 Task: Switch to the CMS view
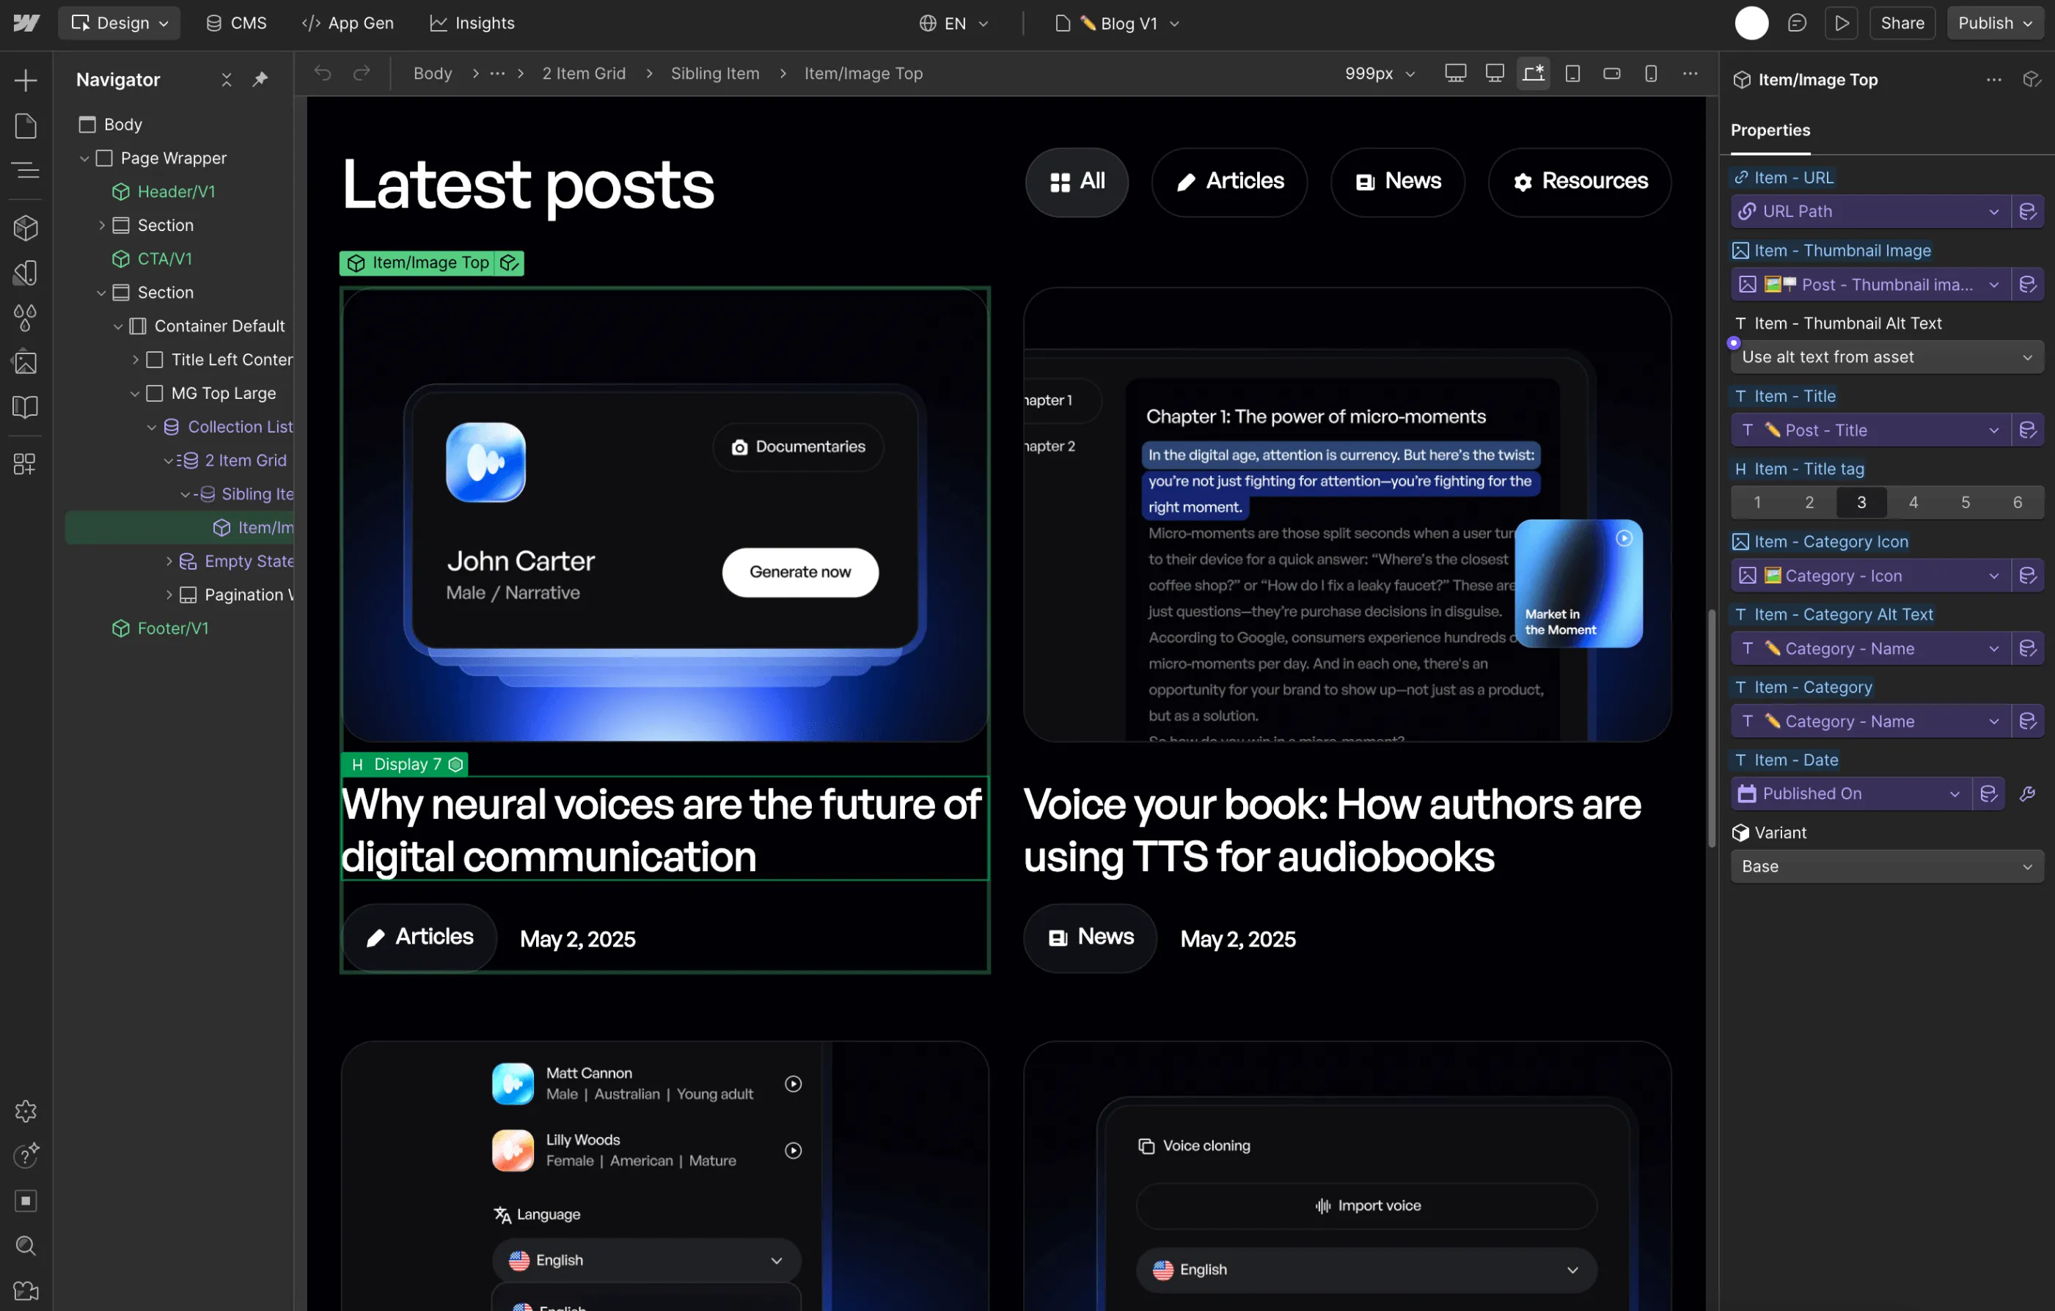(x=235, y=23)
